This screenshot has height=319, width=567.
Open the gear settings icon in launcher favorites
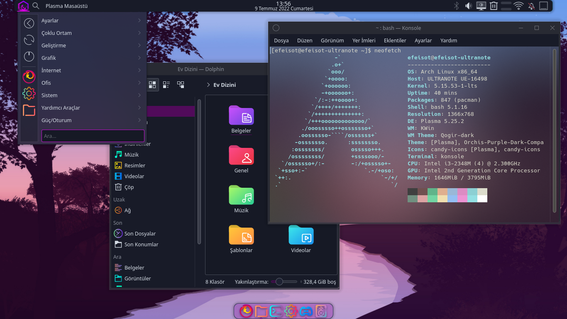(x=29, y=93)
